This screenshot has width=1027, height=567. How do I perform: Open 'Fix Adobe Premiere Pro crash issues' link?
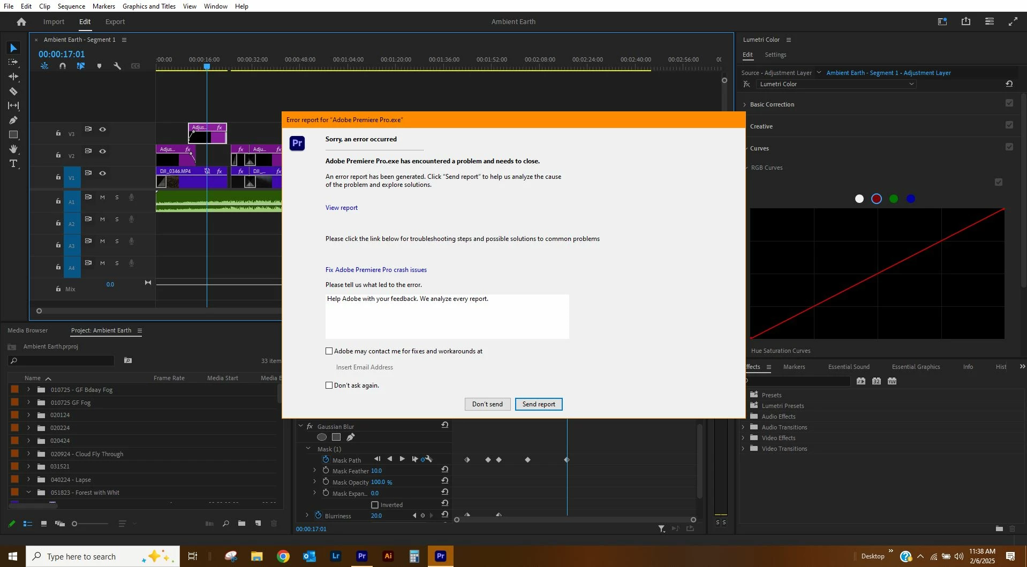point(376,270)
